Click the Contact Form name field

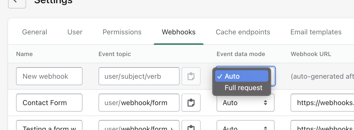[x=49, y=103]
